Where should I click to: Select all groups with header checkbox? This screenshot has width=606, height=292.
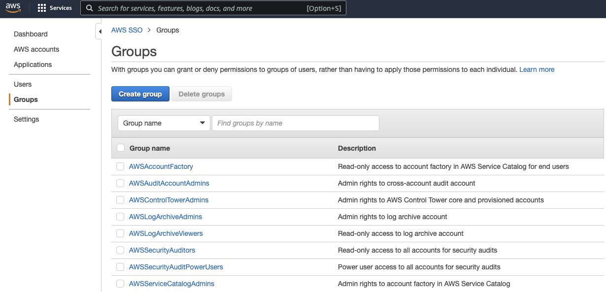click(121, 148)
